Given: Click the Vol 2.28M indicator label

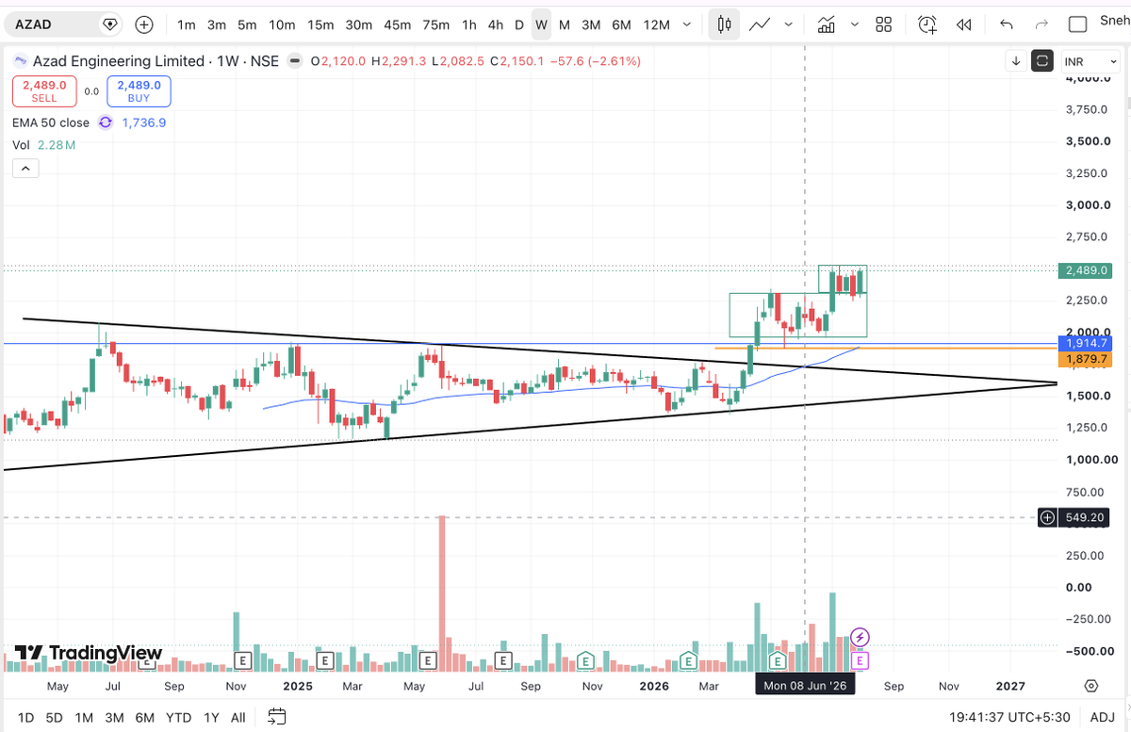Looking at the screenshot, I should [x=44, y=145].
